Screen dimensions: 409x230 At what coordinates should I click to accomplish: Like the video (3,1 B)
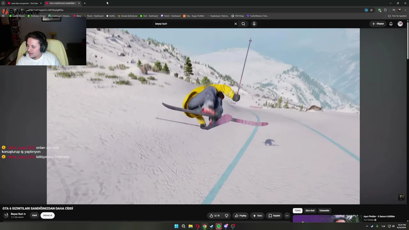pyautogui.click(x=214, y=216)
